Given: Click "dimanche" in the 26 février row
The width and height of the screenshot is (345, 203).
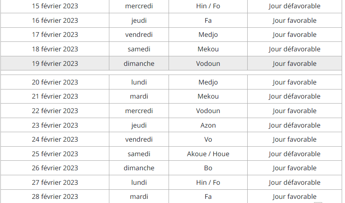Looking at the screenshot, I should 139,168.
